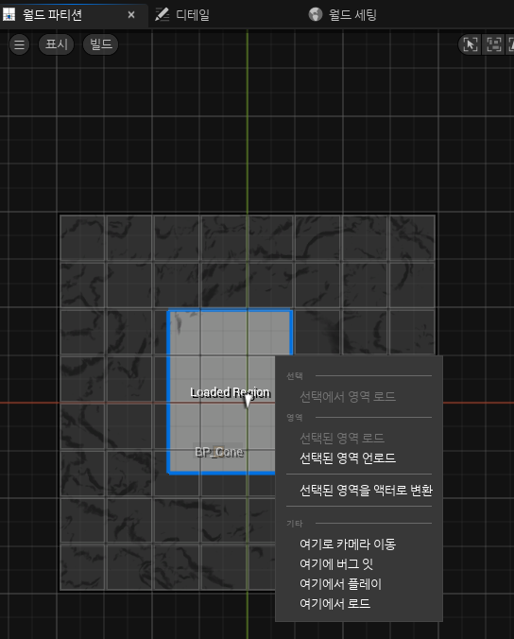Click the partially visible rightmost toolbar icon
The width and height of the screenshot is (514, 639).
510,44
